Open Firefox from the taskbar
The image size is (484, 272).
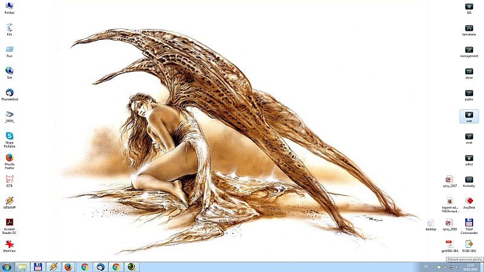coord(69,267)
